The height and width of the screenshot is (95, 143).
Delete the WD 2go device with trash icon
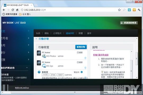pyautogui.click(x=85, y=68)
